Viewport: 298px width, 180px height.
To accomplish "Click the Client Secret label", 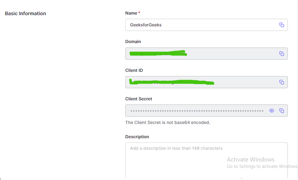I will tap(139, 99).
